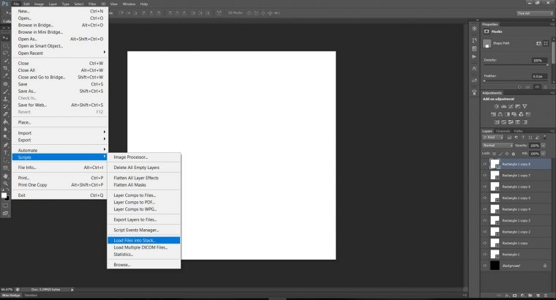Open the Opacity slider dropdown arrow
The width and height of the screenshot is (556, 300).
pyautogui.click(x=544, y=146)
